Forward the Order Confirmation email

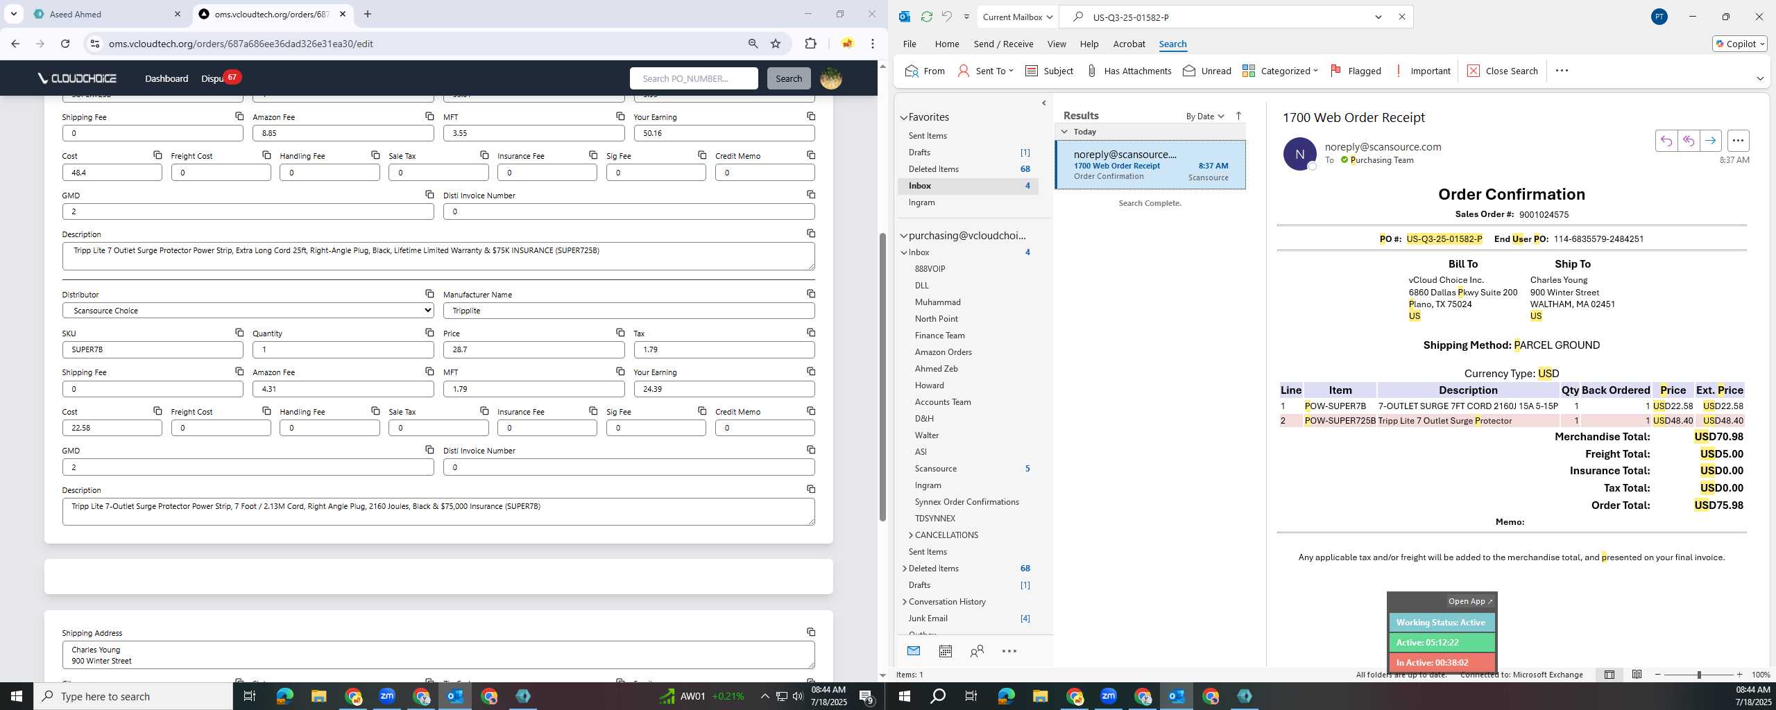(1711, 141)
